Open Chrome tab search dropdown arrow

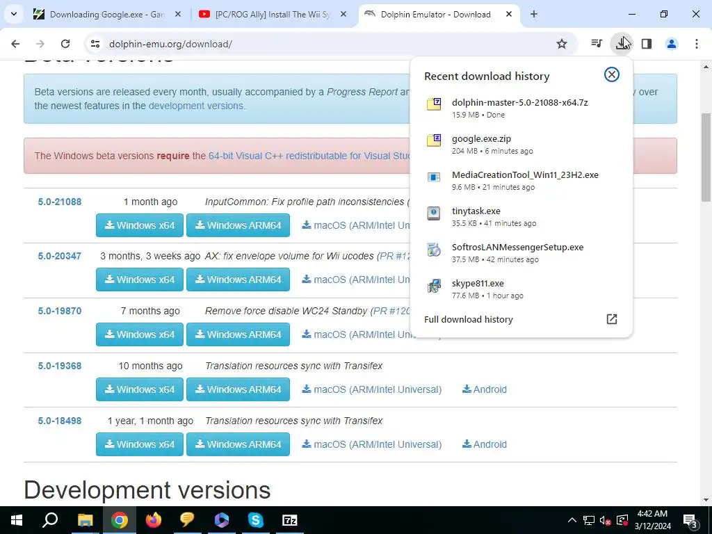14,14
